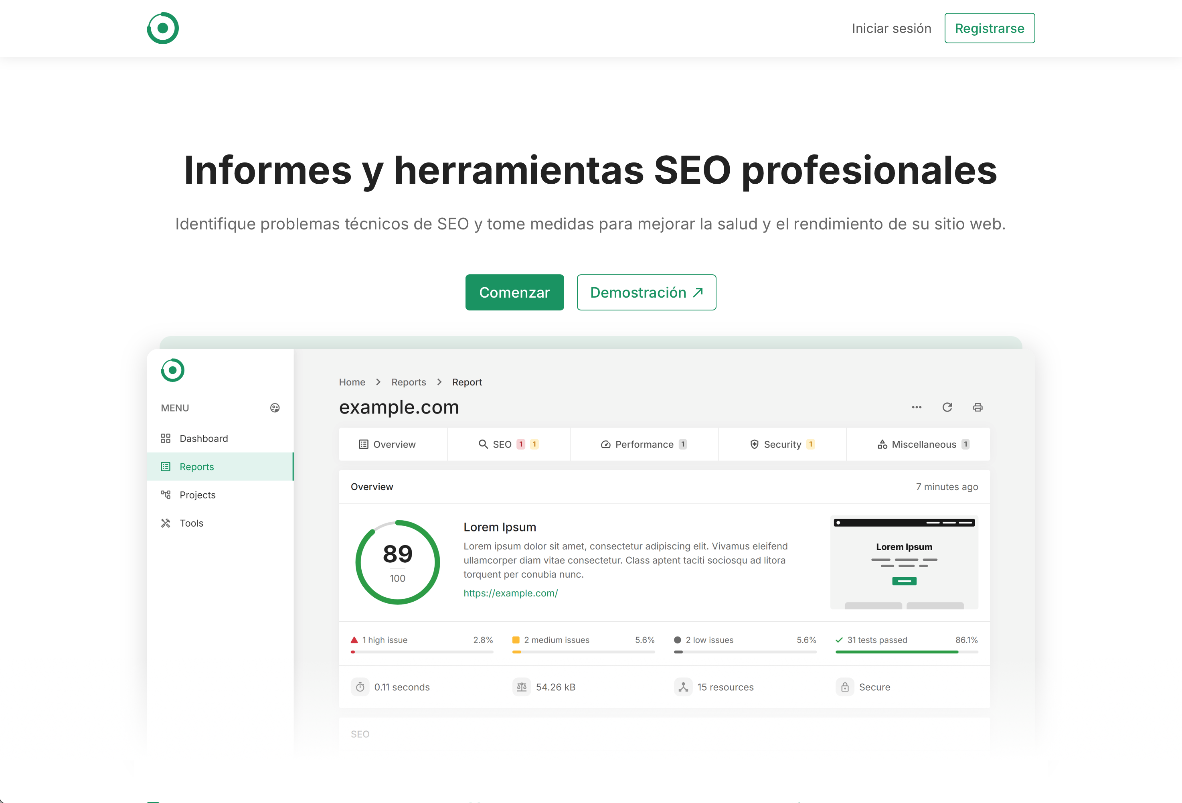1182x803 pixels.
Task: Click the theme palette icon beside MENU
Action: click(275, 408)
